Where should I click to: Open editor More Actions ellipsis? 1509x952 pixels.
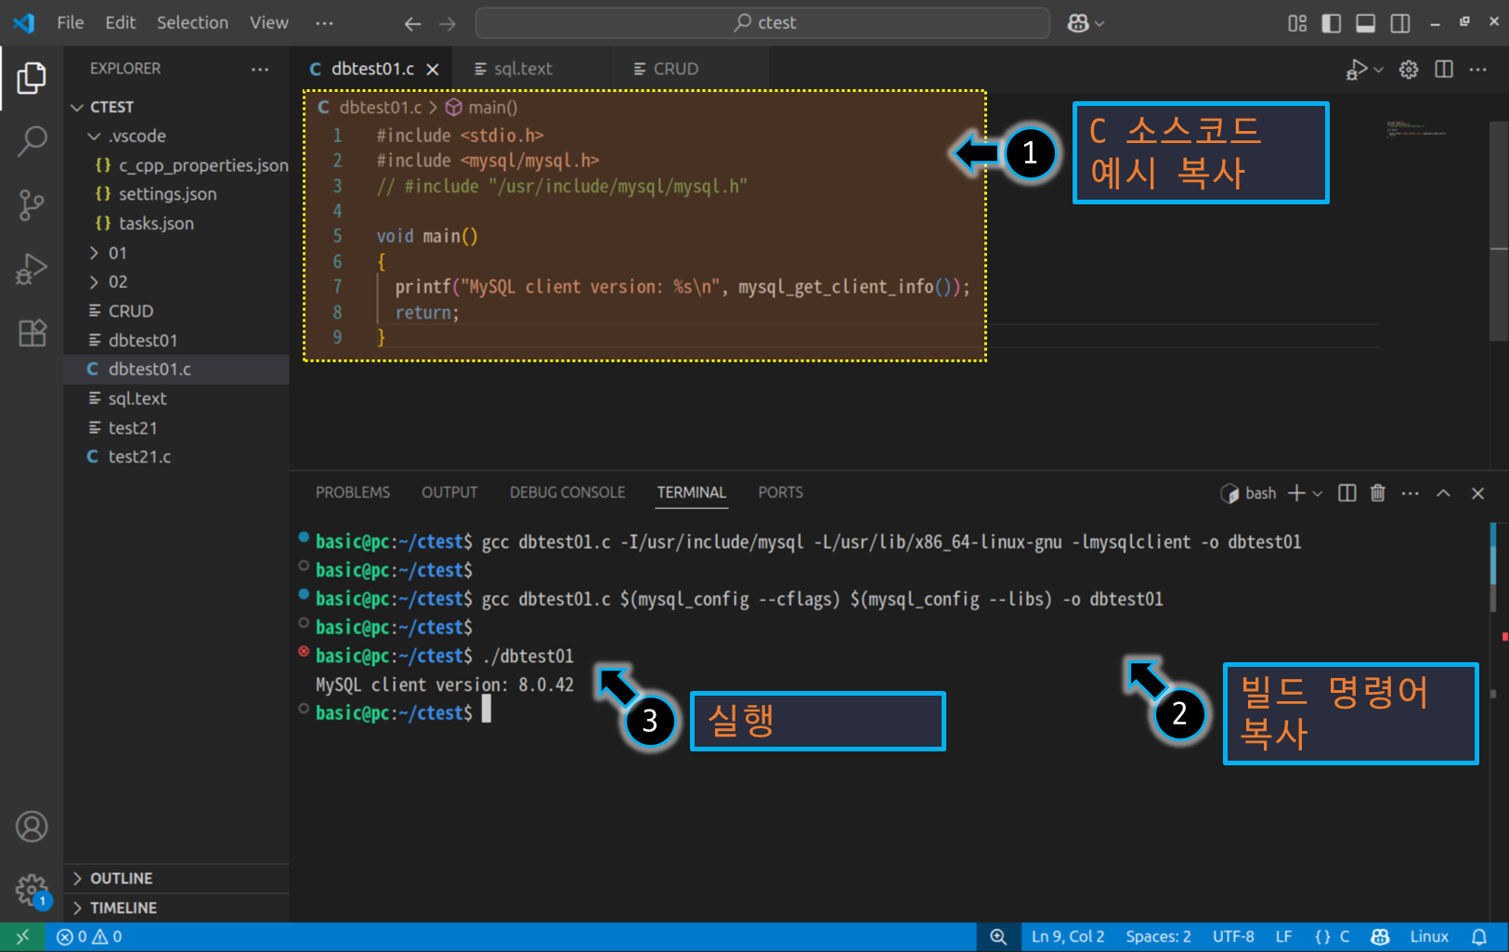coord(1478,70)
